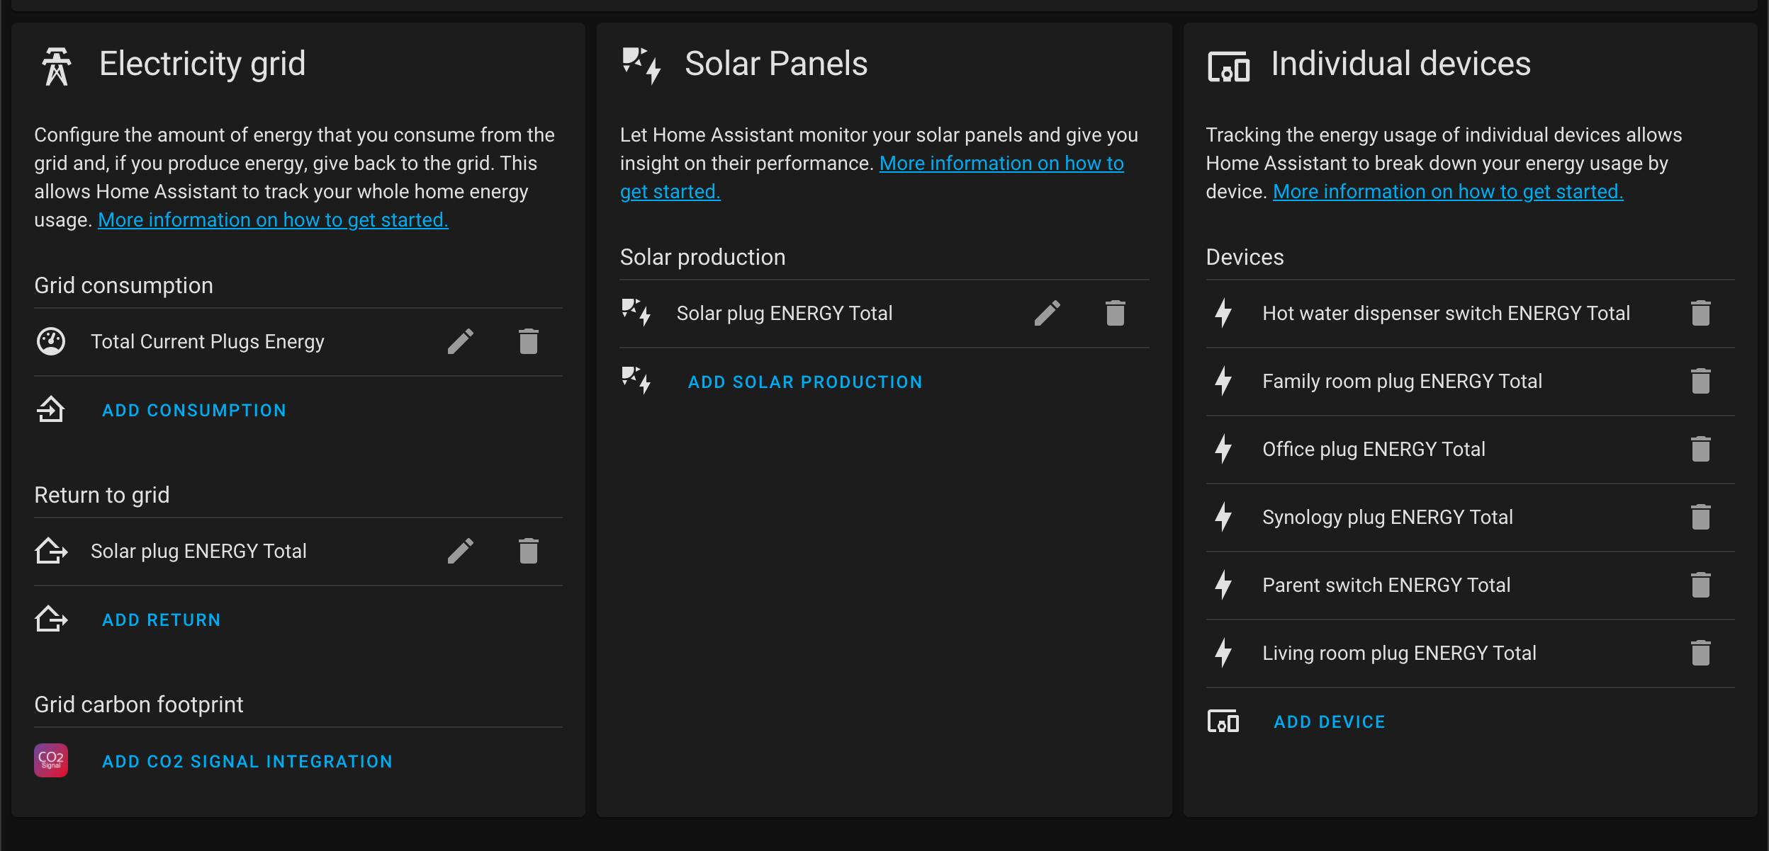1769x851 pixels.
Task: Click the Grid carbon footprint heading
Action: (x=139, y=704)
